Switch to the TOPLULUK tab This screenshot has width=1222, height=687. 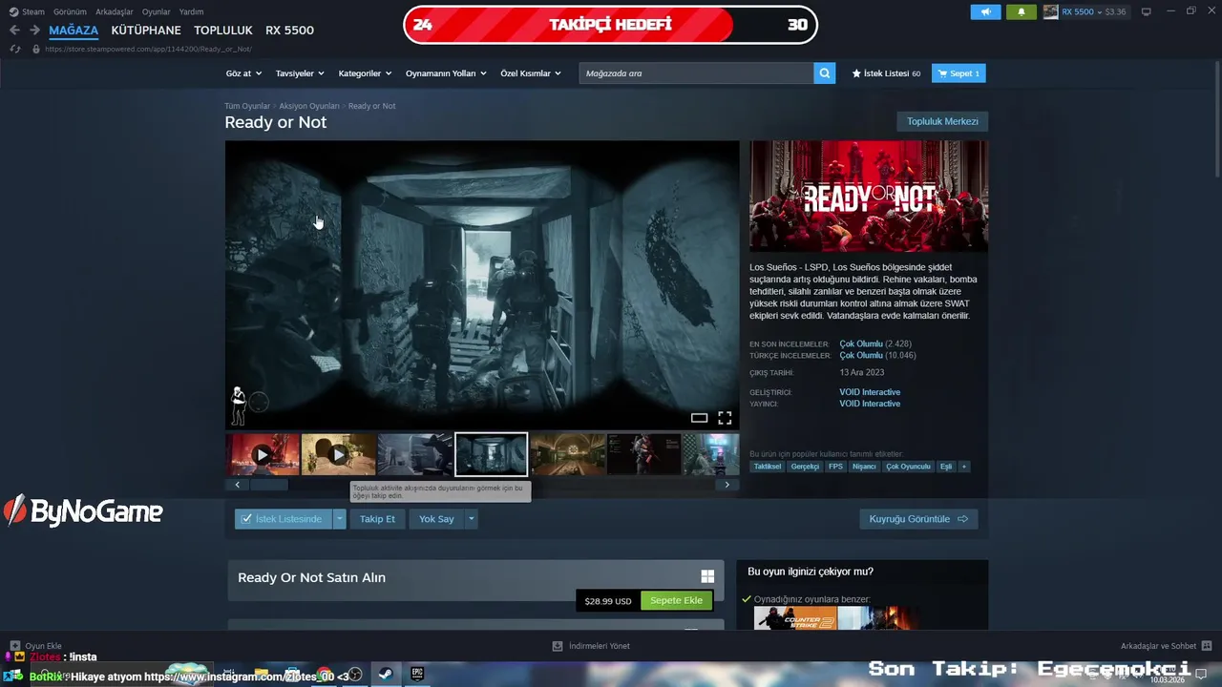click(223, 31)
